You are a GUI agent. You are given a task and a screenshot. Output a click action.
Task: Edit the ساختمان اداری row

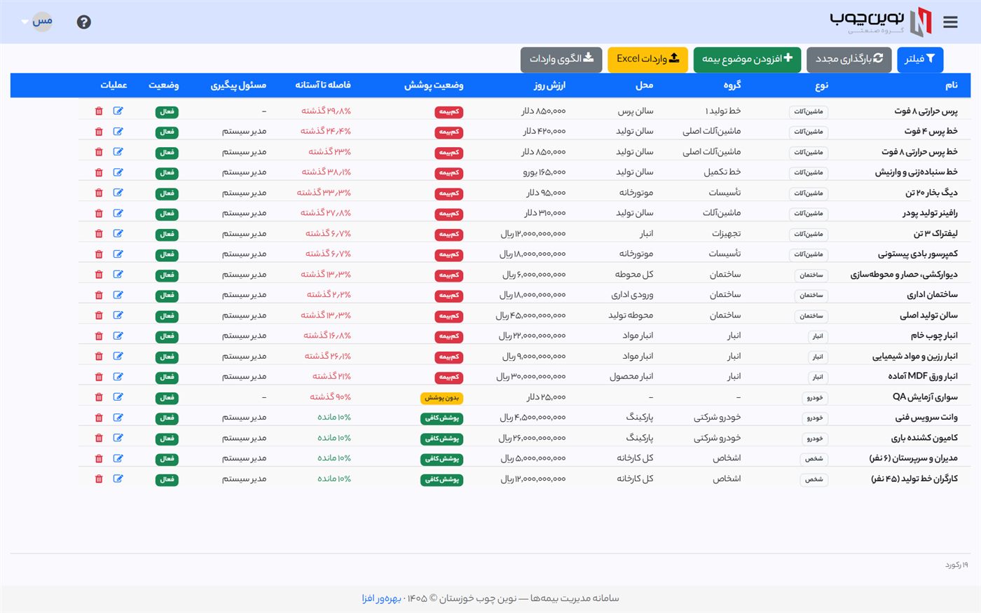click(x=118, y=295)
